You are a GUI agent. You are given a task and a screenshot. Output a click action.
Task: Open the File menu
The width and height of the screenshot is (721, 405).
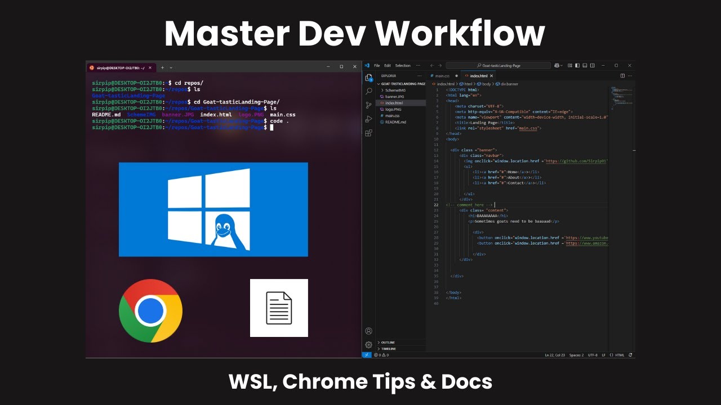click(377, 66)
